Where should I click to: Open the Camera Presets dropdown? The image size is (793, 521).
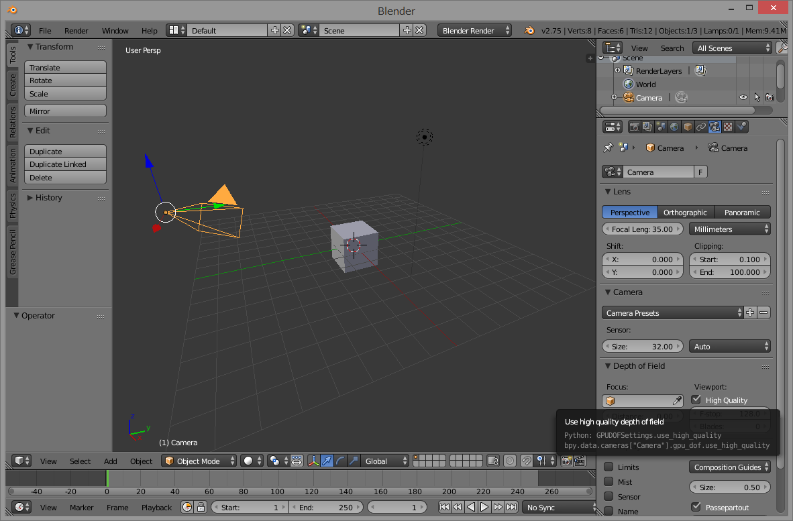(672, 312)
